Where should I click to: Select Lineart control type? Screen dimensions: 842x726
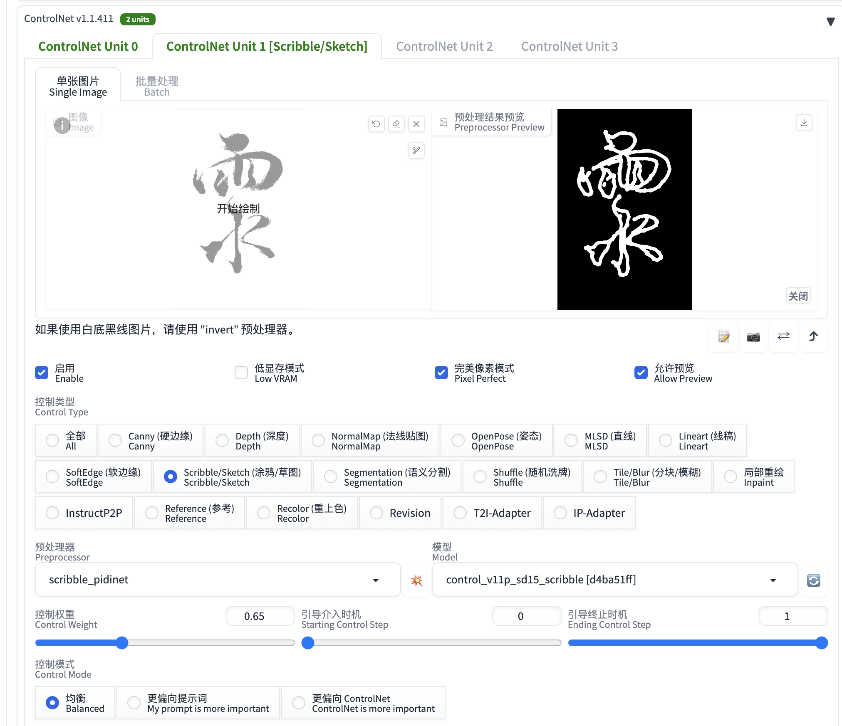click(698, 441)
